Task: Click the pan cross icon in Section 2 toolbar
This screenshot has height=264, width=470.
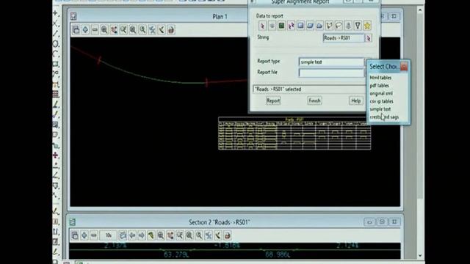Action: point(209,235)
